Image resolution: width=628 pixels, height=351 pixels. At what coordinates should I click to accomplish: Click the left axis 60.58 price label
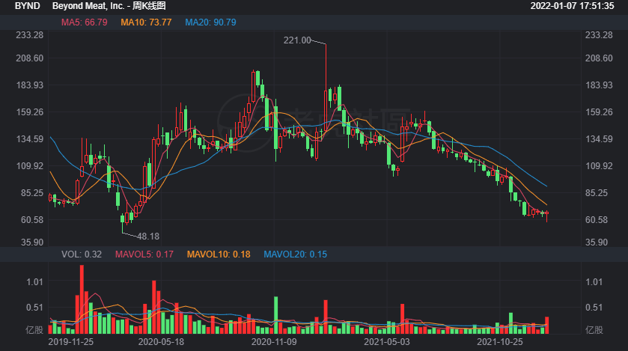point(32,220)
